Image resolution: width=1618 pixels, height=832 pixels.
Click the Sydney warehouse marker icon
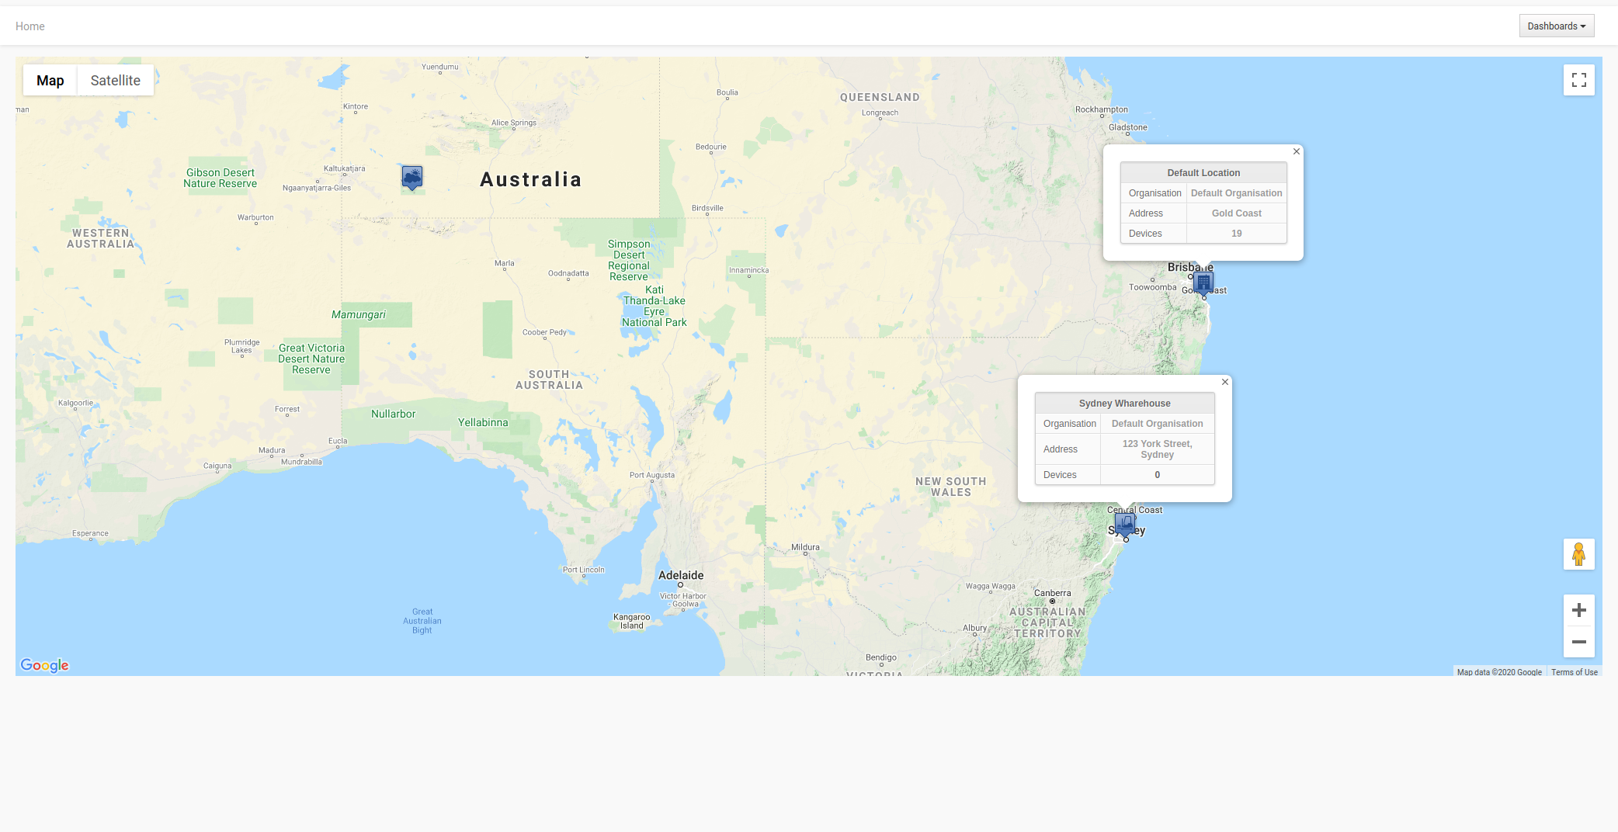point(1125,524)
